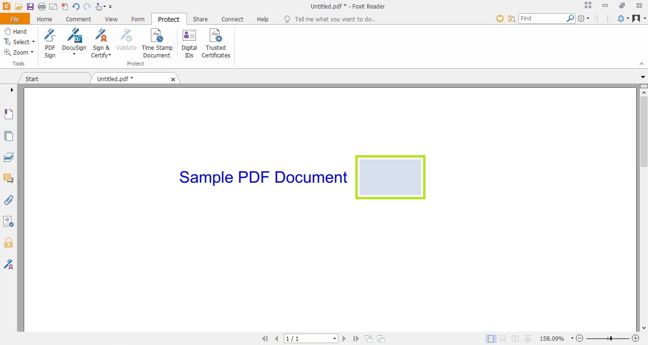Click the zoom in plus button
The height and width of the screenshot is (345, 648).
[636, 338]
